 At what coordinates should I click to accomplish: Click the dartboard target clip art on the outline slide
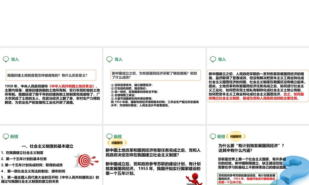point(86,160)
